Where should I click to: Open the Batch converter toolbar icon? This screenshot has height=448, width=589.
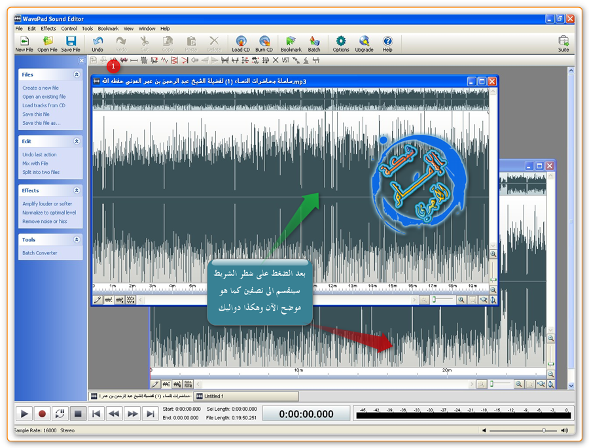tap(314, 44)
